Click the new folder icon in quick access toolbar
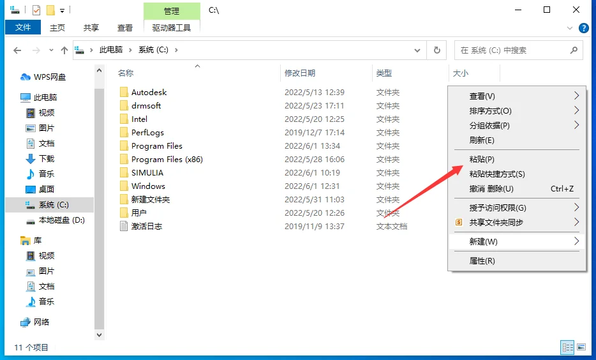Viewport: 596px width, 360px height. coord(50,10)
